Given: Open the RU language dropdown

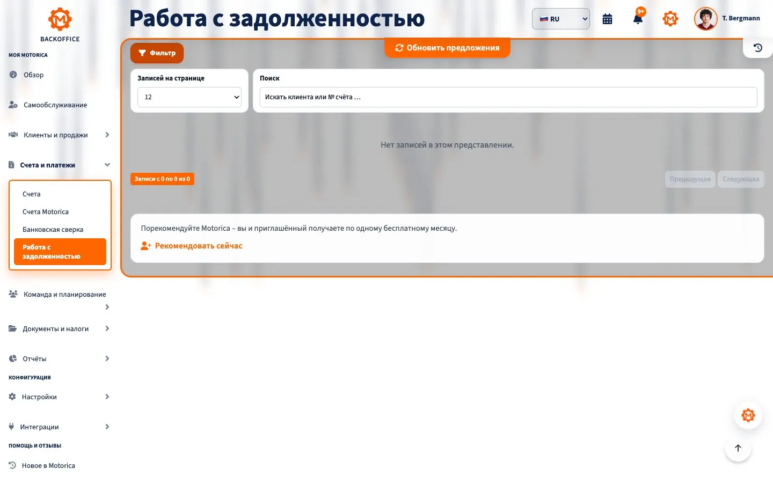Looking at the screenshot, I should click(561, 19).
